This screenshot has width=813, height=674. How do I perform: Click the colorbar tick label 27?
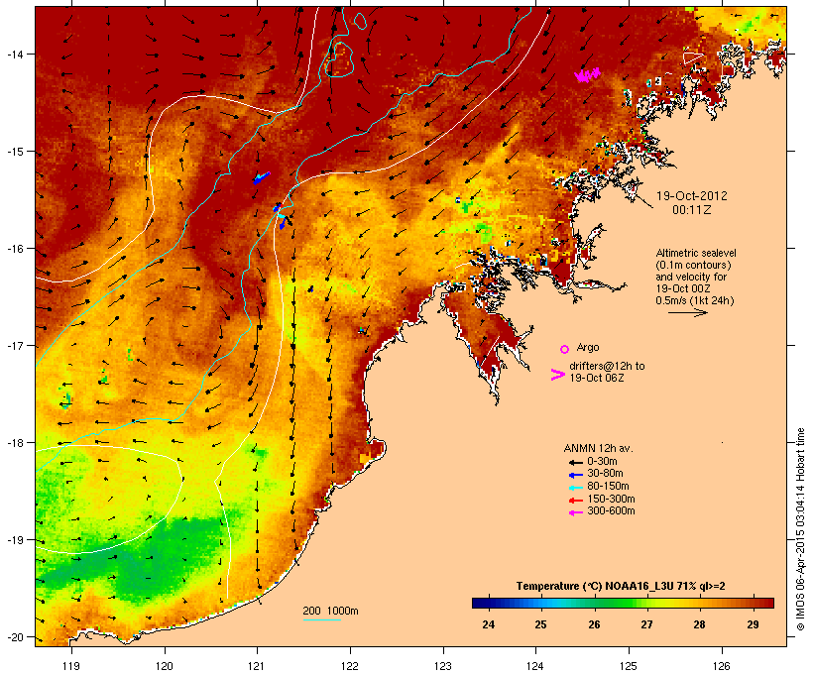coord(646,624)
